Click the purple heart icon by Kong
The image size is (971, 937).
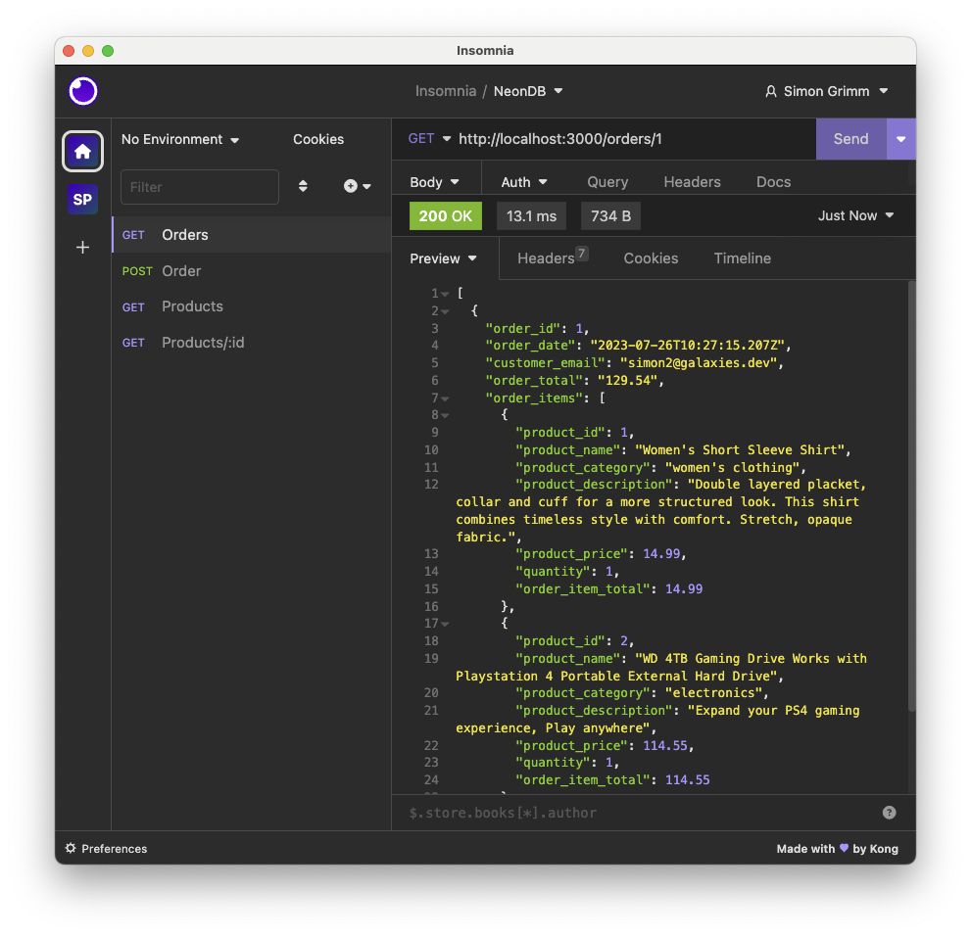pos(844,848)
